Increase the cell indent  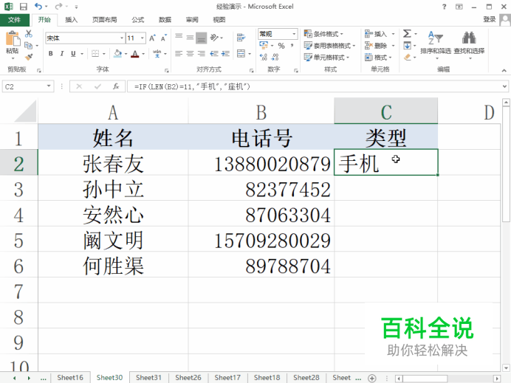225,53
